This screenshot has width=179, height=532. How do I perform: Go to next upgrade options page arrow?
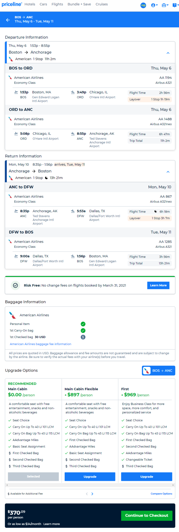[x=92, y=494]
